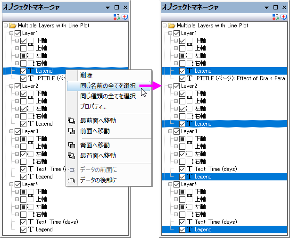
Task: Click the Send Backward icon in context menu
Action: coord(71,145)
